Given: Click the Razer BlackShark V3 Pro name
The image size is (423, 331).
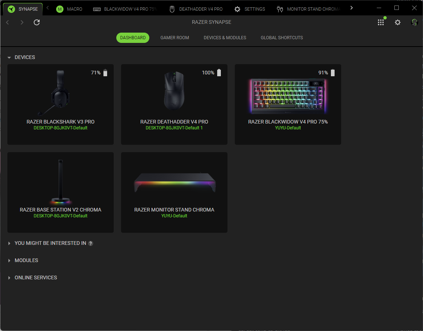Looking at the screenshot, I should [61, 122].
